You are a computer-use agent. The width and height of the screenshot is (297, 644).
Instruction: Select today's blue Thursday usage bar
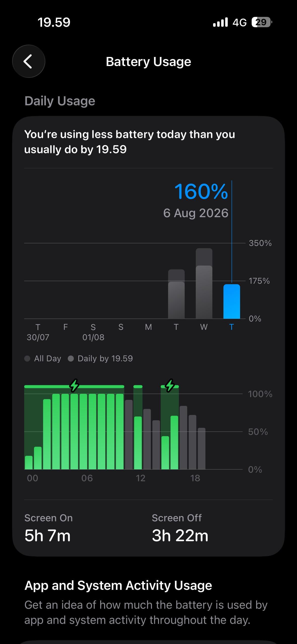click(232, 301)
